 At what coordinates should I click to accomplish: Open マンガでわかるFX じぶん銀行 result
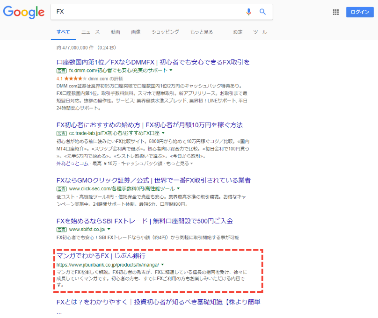pos(101,256)
